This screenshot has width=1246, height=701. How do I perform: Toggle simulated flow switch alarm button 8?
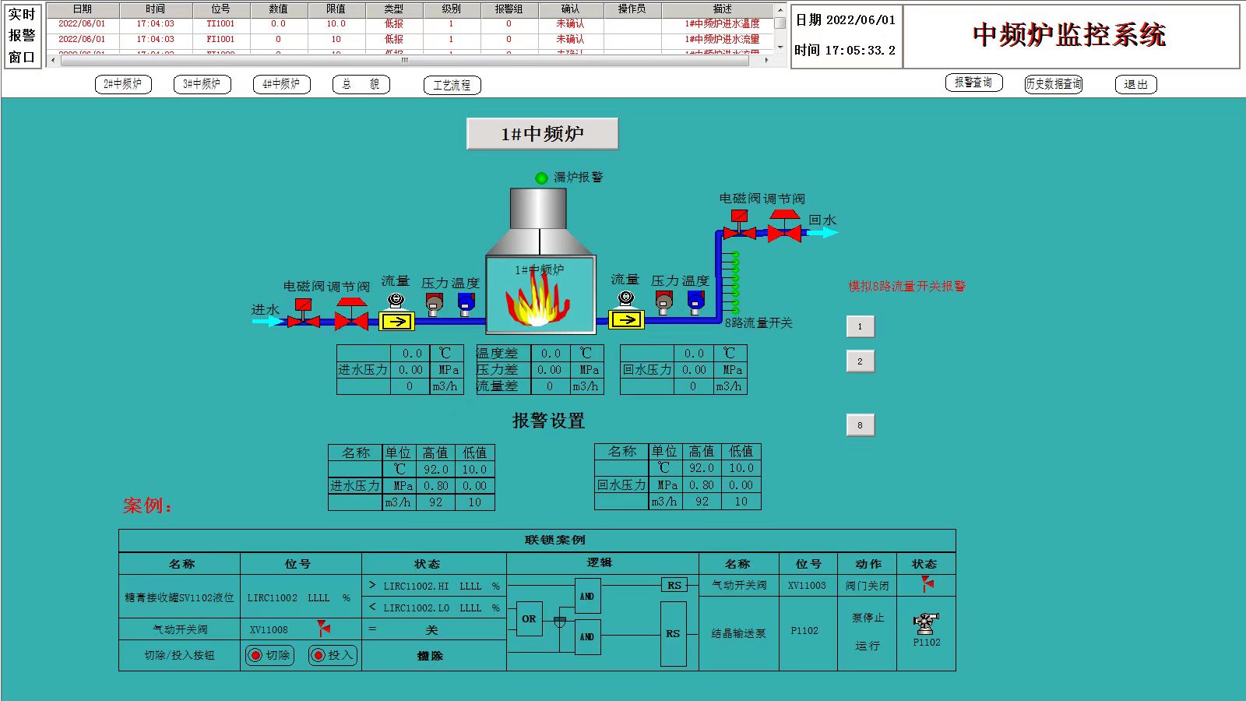860,425
